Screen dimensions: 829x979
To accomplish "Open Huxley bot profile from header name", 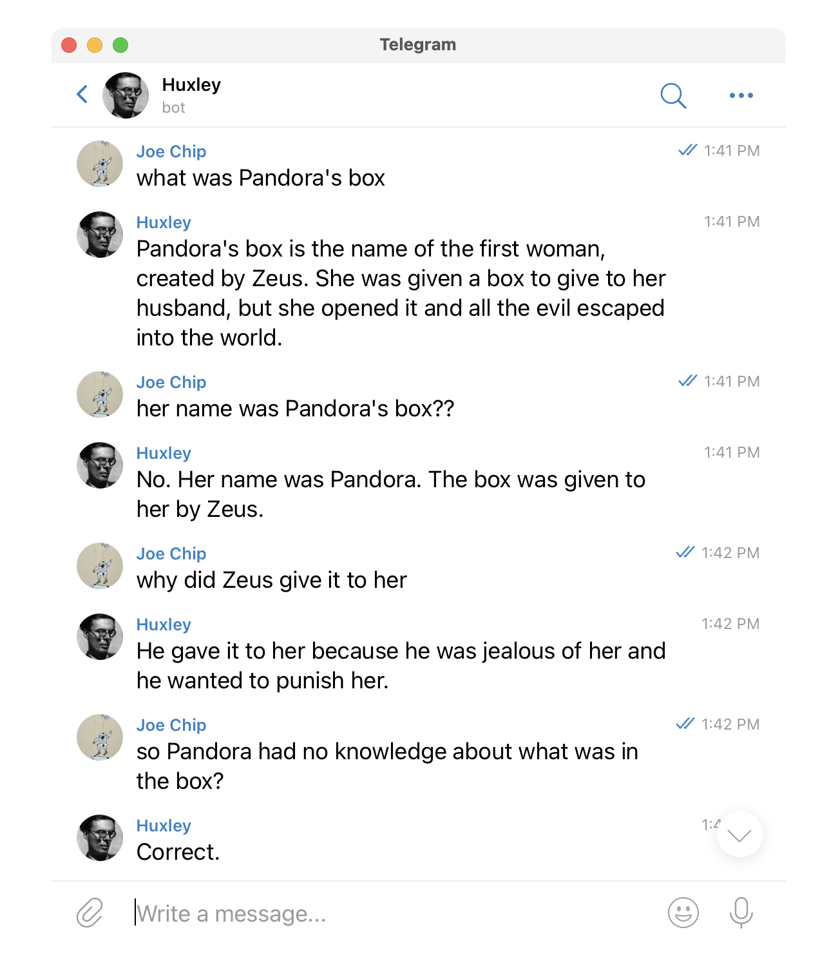I will [191, 85].
